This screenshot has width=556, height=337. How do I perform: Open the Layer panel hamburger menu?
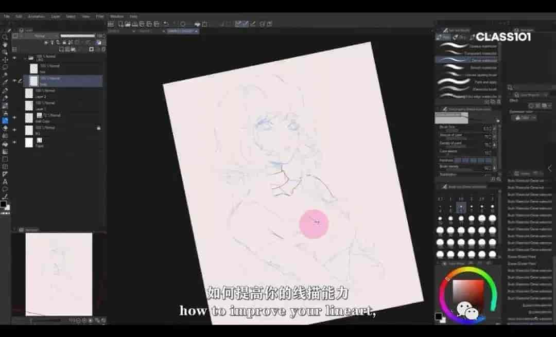(x=14, y=49)
